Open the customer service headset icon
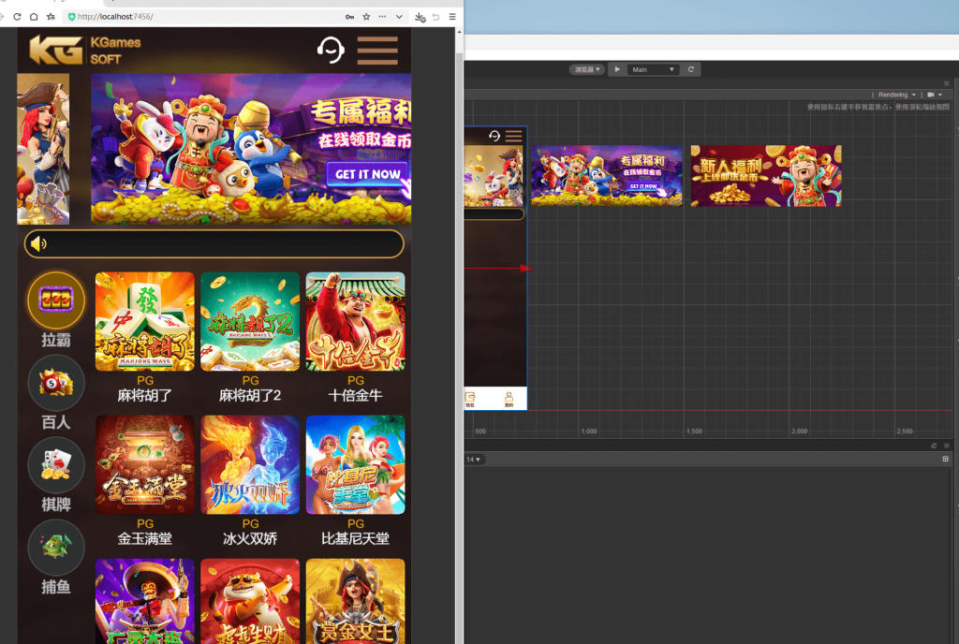This screenshot has width=959, height=644. coord(331,50)
